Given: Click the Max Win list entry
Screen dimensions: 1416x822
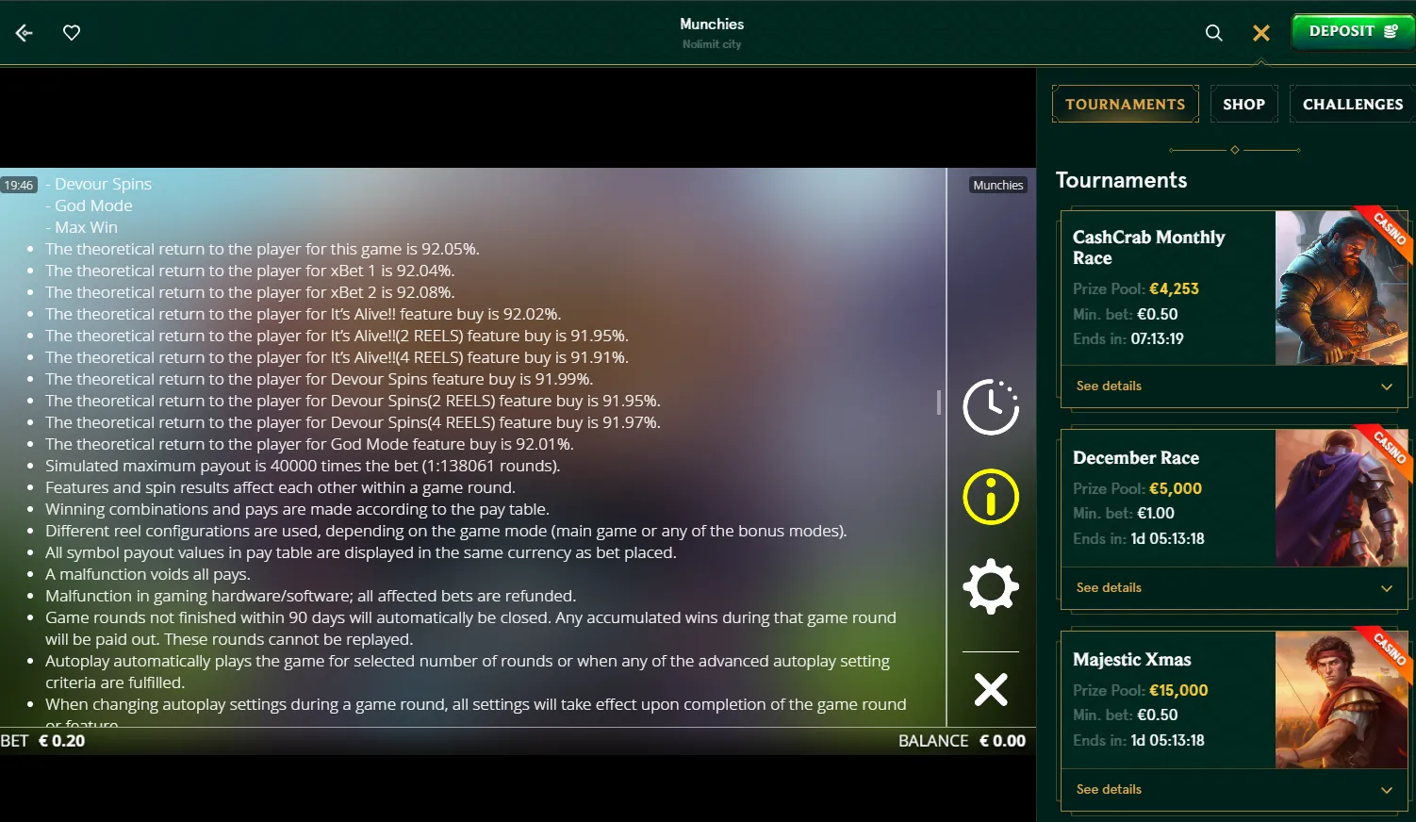Looking at the screenshot, I should [81, 227].
